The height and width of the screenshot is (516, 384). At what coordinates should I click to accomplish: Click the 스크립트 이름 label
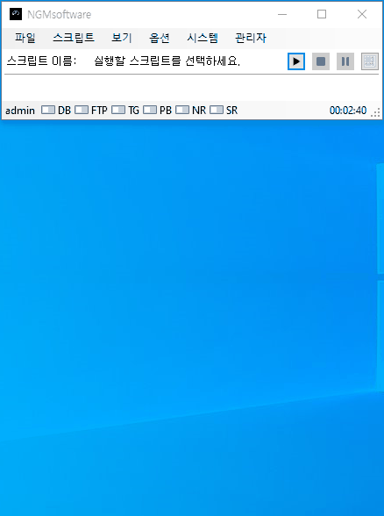(41, 61)
